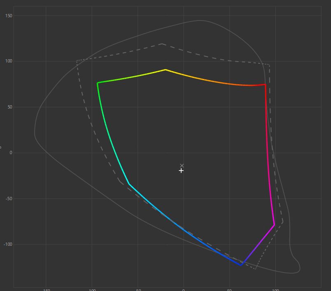Image resolution: width=331 pixels, height=291 pixels.
Task: Click the red corner of the colored gamut
Action: click(265, 85)
